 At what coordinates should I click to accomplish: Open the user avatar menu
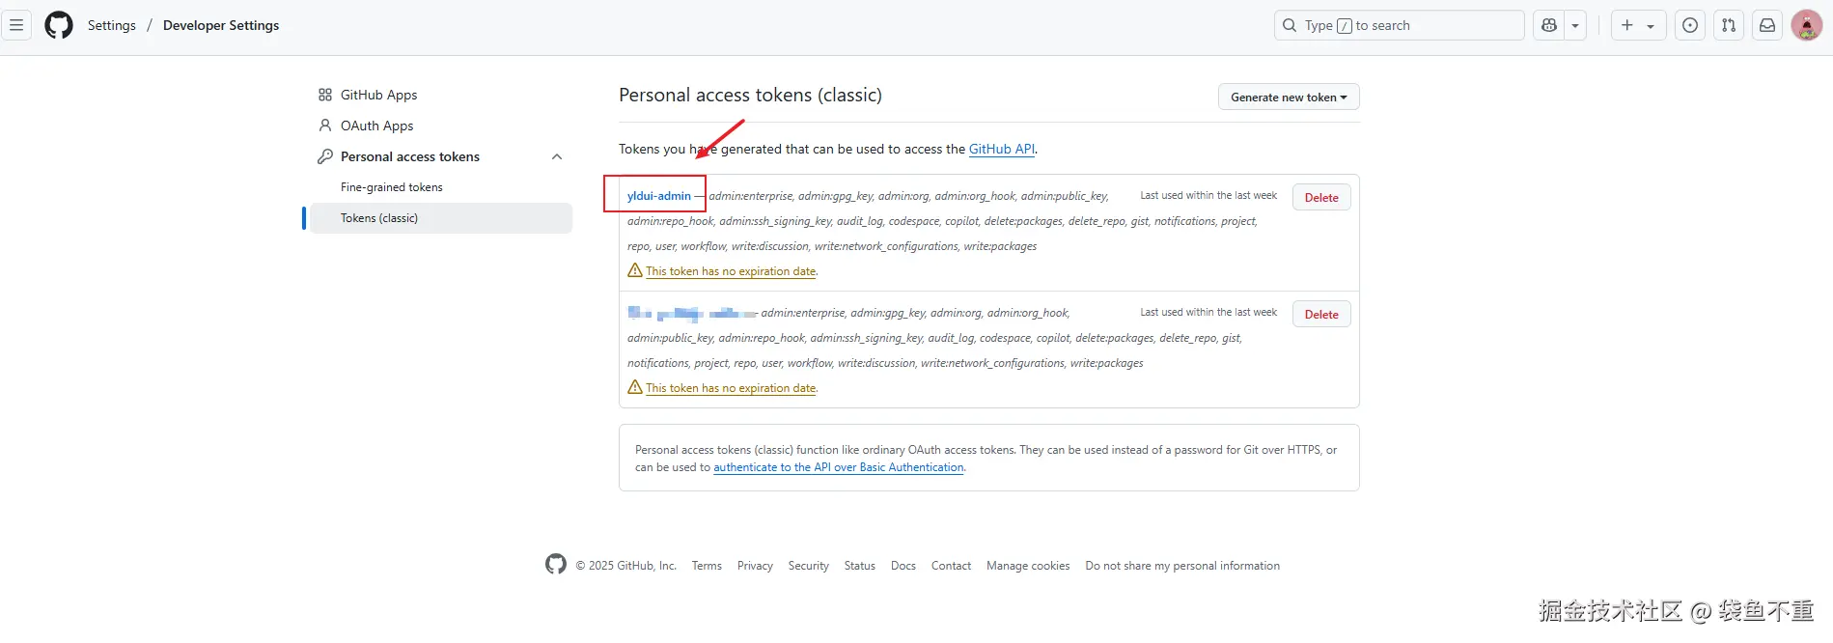[1806, 25]
